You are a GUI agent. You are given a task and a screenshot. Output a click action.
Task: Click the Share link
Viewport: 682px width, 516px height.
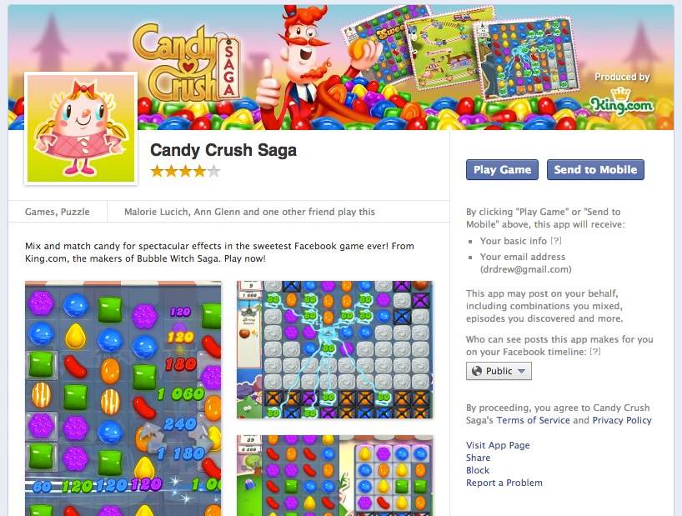tap(478, 458)
